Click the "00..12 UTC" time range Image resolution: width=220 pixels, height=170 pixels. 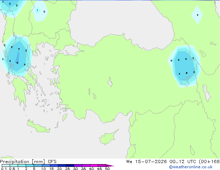pos(183,161)
